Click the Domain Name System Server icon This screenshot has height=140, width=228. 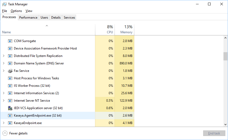[x=10, y=63]
